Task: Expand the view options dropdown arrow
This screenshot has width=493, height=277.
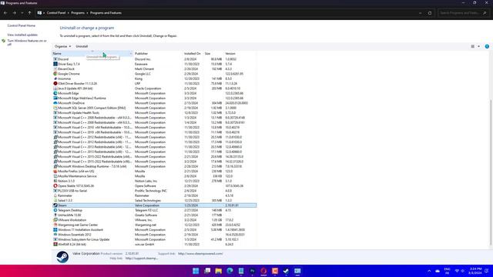Action: [479, 46]
